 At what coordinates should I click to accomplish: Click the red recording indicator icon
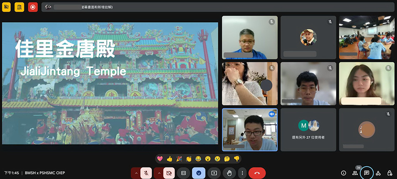[x=33, y=7]
